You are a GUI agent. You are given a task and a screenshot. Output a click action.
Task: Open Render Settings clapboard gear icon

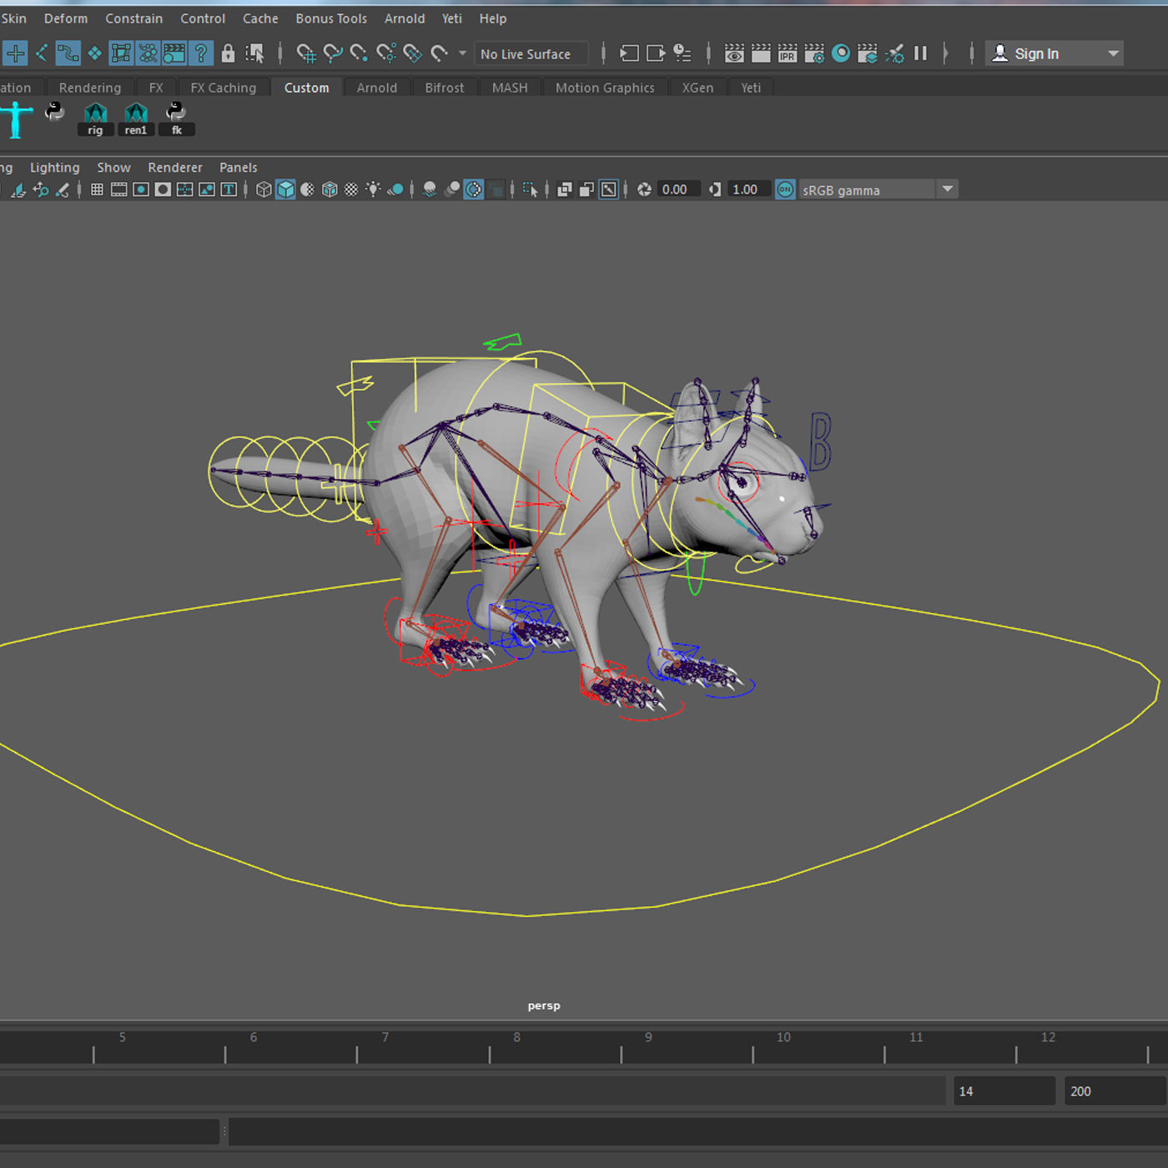(x=814, y=53)
